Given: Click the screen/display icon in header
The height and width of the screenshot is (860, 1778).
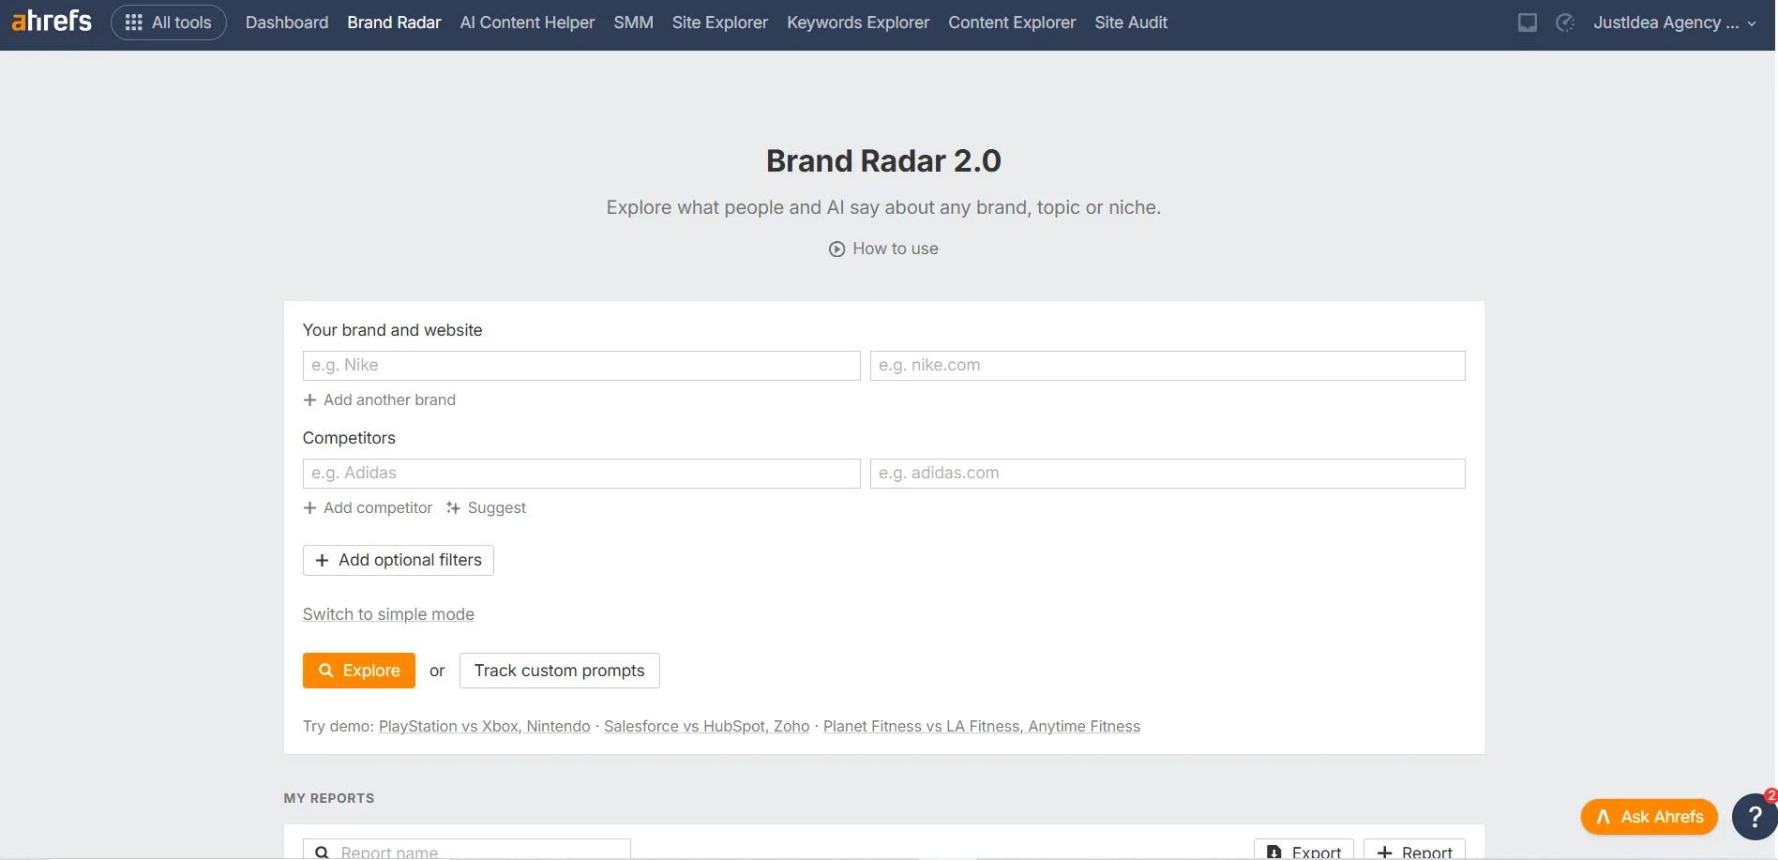Looking at the screenshot, I should (x=1528, y=23).
